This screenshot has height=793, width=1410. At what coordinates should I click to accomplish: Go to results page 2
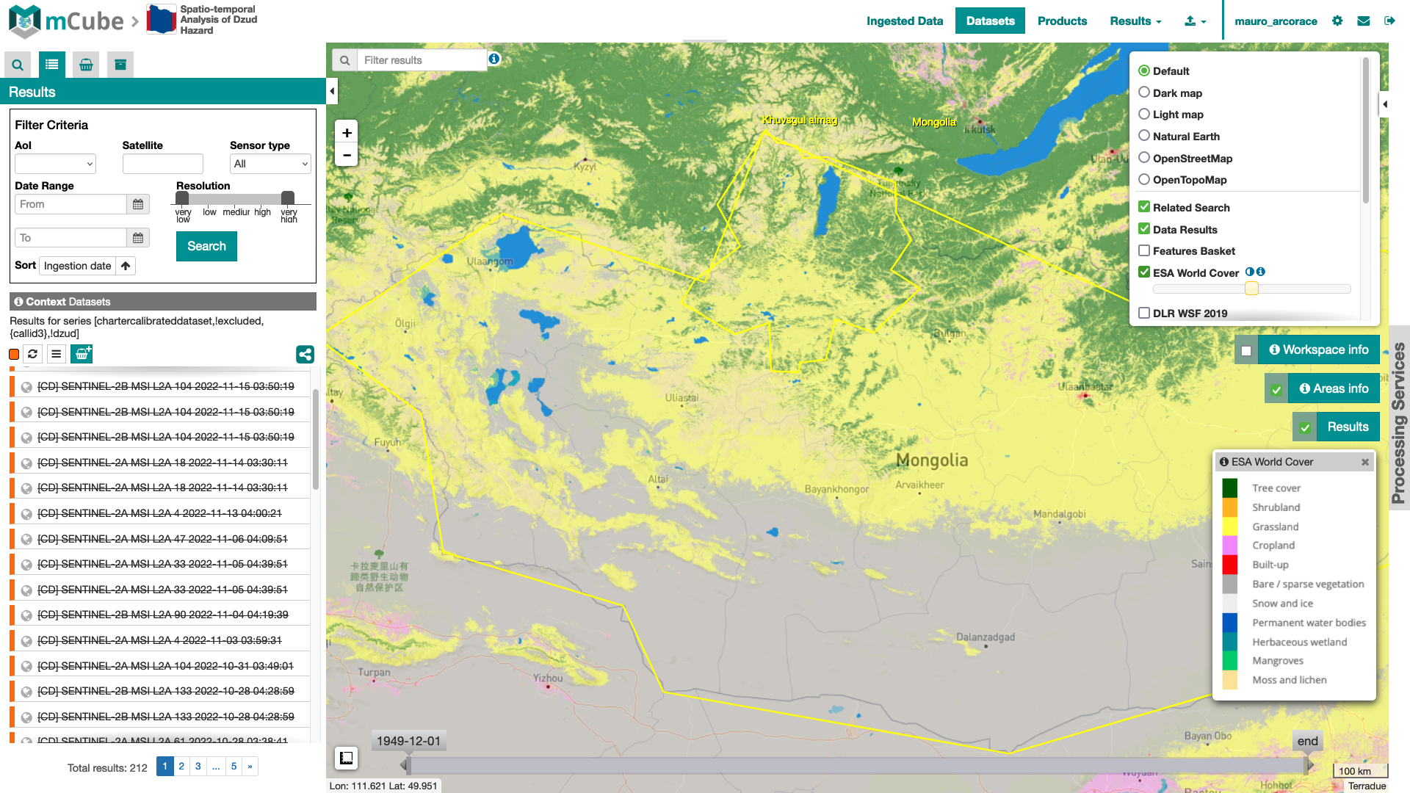tap(181, 767)
